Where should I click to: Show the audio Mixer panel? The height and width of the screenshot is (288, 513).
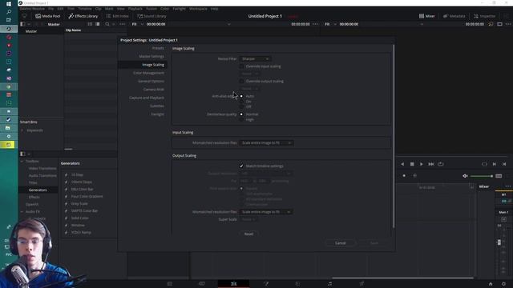(427, 16)
